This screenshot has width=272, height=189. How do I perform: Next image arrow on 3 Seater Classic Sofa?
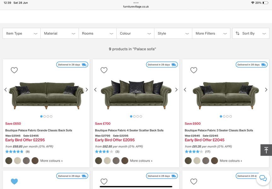(266, 90)
